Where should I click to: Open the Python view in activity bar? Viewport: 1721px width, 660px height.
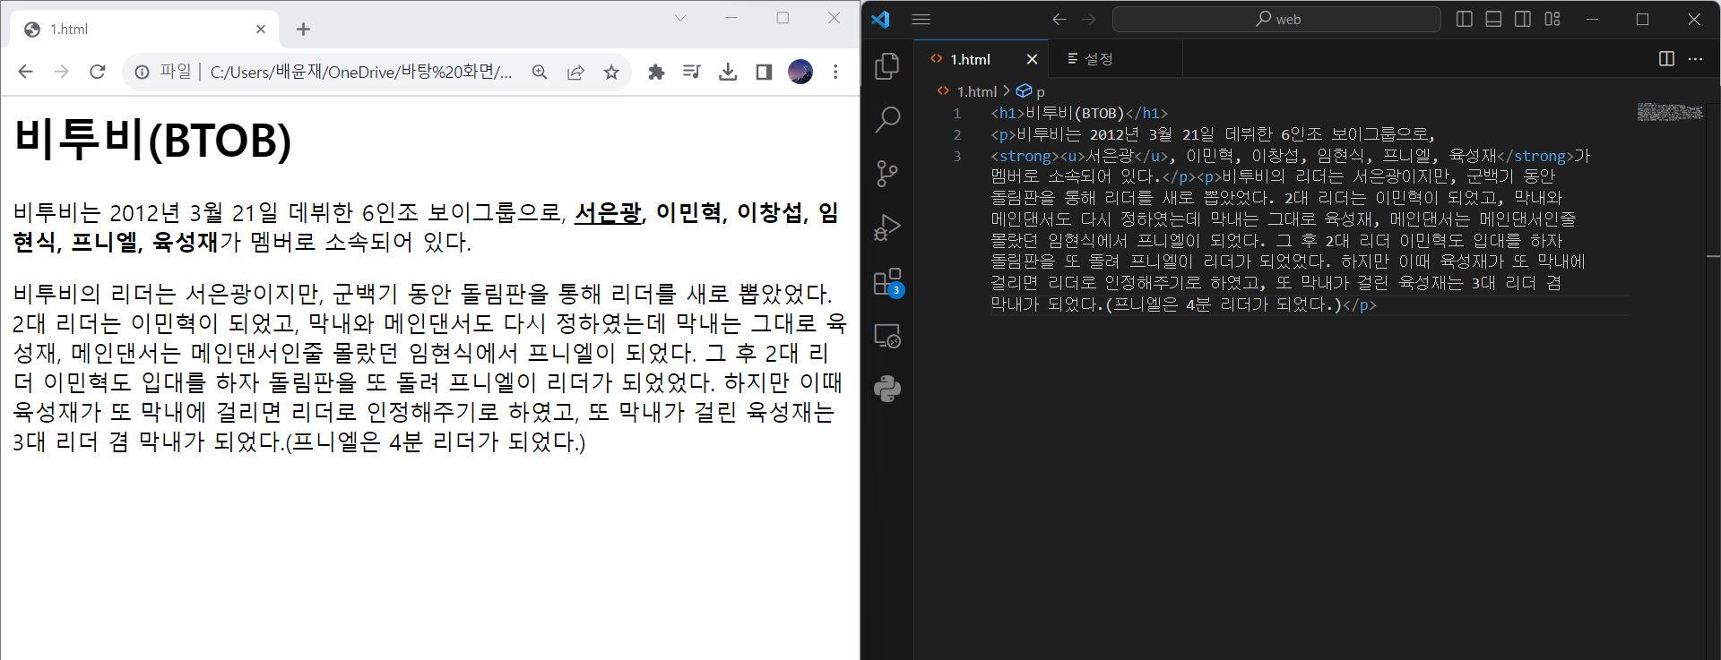point(887,389)
